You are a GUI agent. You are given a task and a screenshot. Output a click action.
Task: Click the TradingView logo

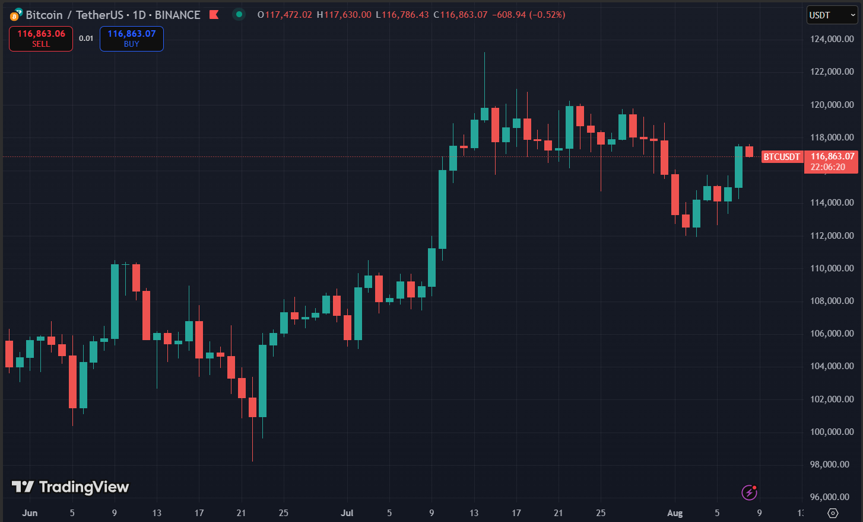coord(70,487)
